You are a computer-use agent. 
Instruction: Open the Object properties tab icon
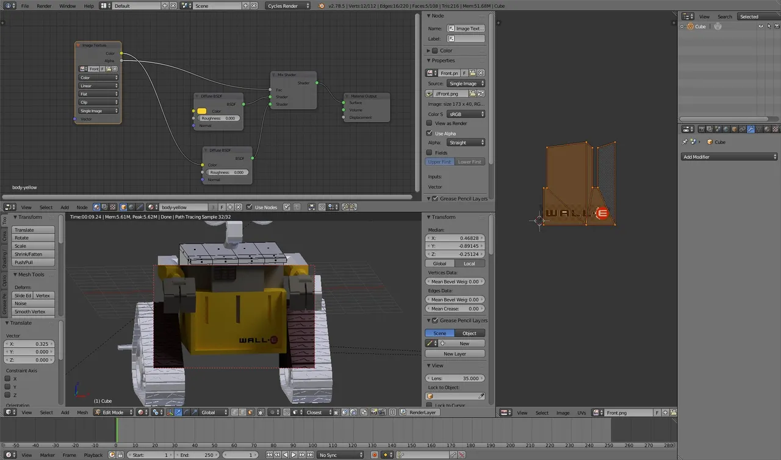735,129
